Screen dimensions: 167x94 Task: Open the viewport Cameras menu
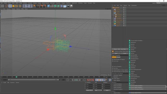9,9
